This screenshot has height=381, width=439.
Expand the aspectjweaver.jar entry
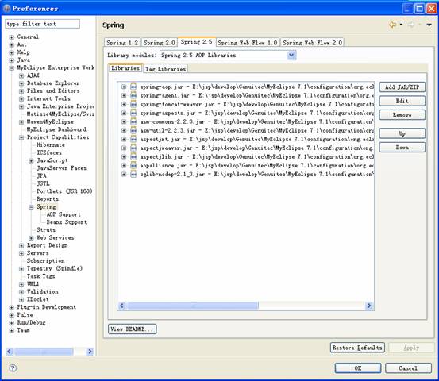[x=124, y=148]
